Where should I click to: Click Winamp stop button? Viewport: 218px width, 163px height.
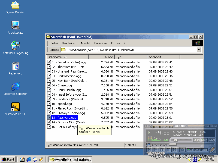[x=168, y=150]
